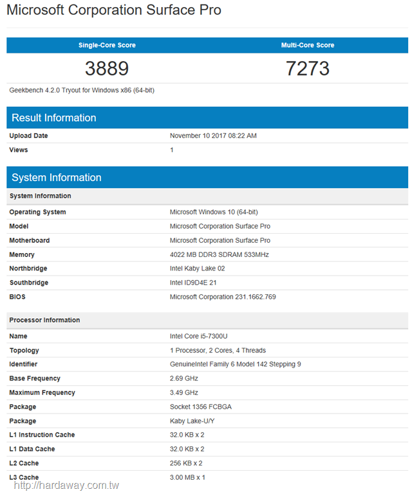Select the value 4022 MB DDR3 SDRAM 533MHz
Image resolution: width=412 pixels, height=492 pixels.
click(220, 255)
